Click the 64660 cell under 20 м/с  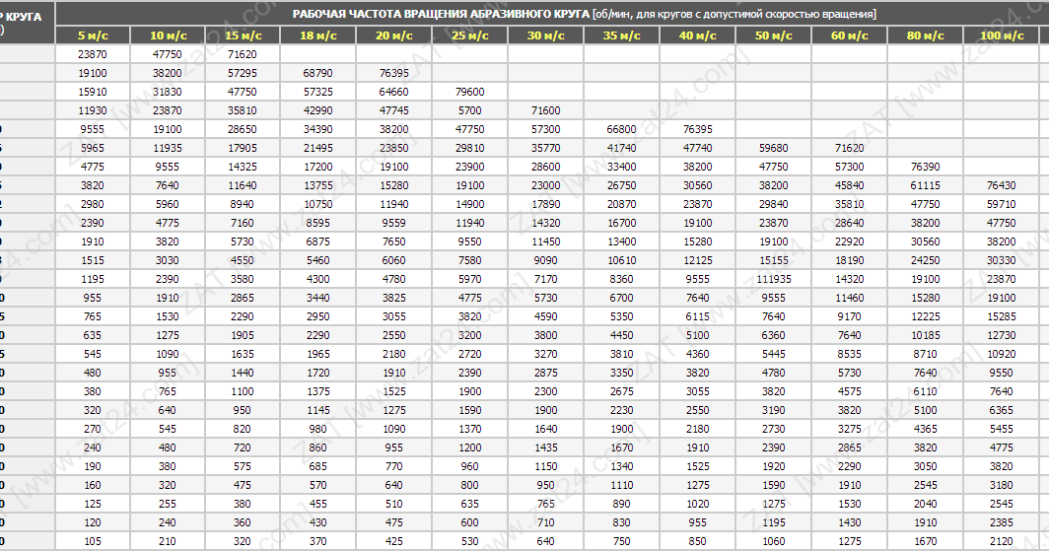point(393,92)
